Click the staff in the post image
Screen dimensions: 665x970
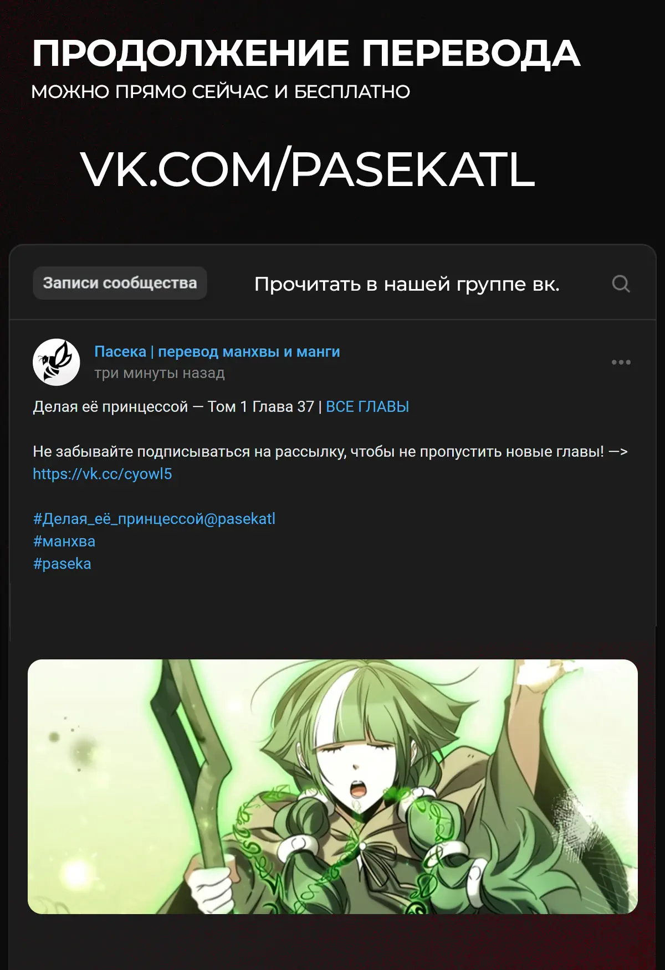point(199,775)
